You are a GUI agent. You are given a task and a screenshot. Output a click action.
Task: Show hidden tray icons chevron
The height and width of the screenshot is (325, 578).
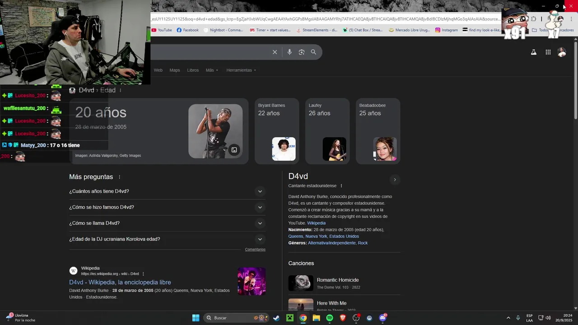tap(508, 318)
